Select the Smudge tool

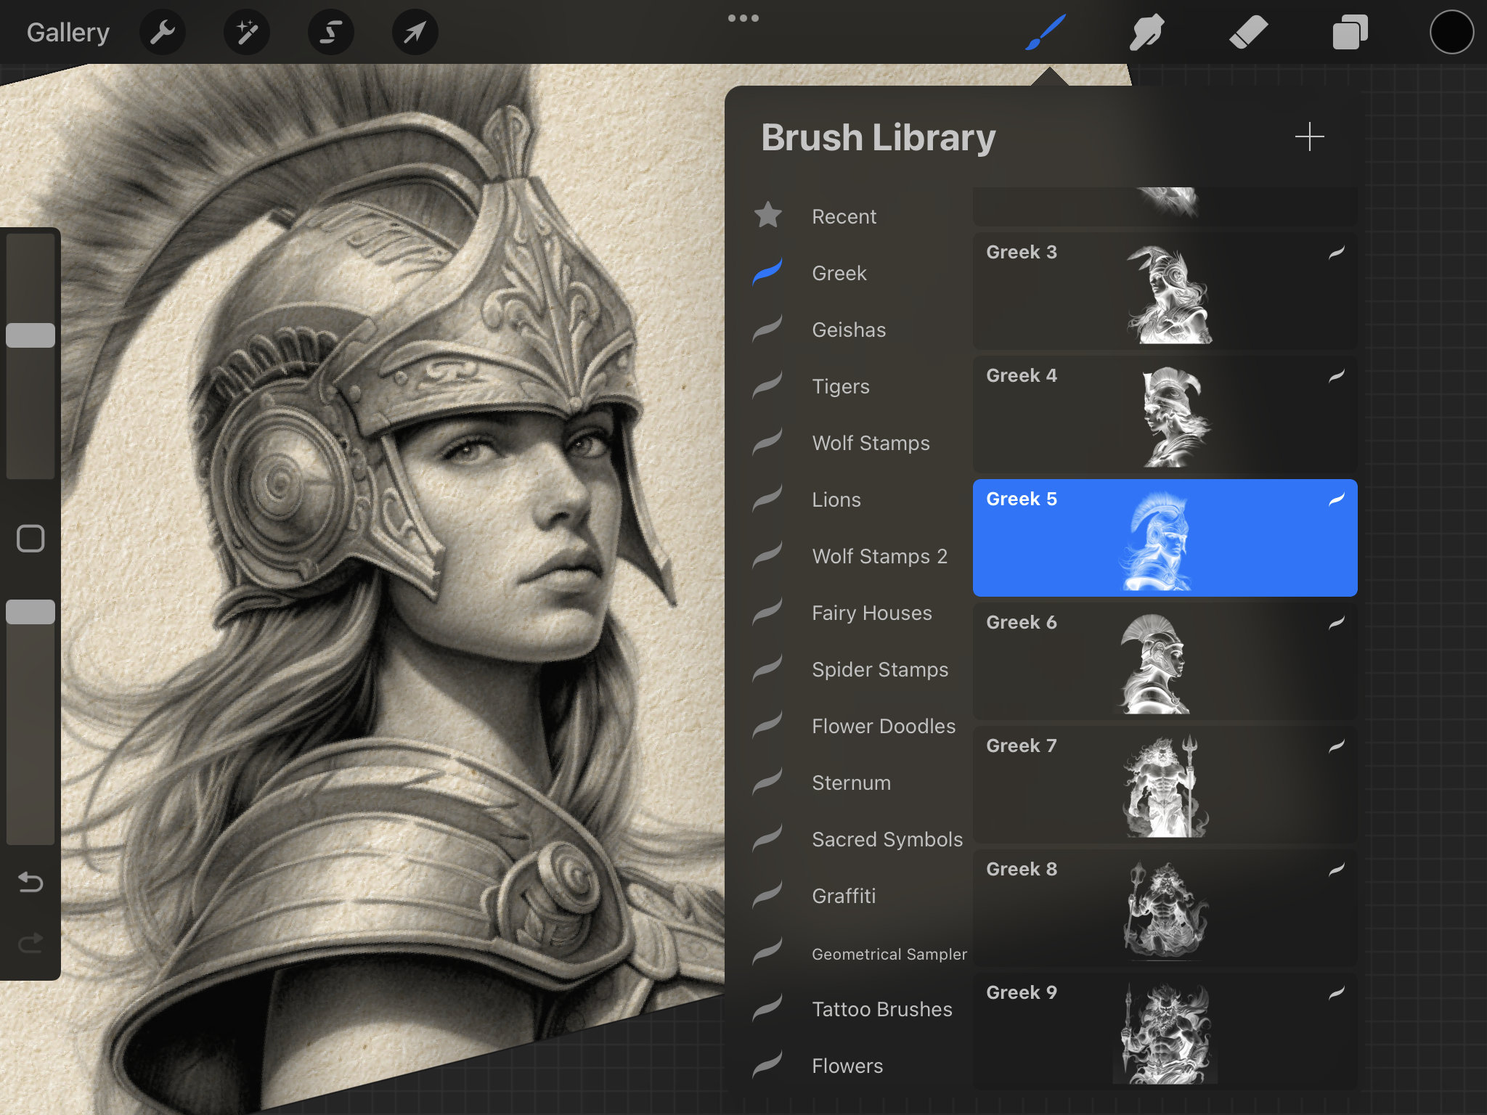coord(1147,32)
